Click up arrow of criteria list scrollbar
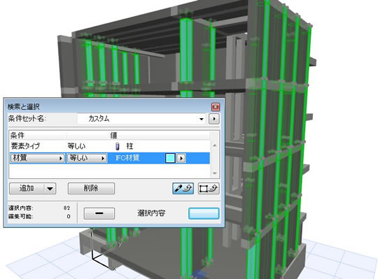The height and width of the screenshot is (279, 378). [x=215, y=145]
